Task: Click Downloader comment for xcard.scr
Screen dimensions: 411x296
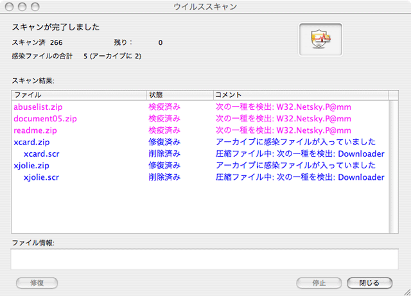Action: pyautogui.click(x=300, y=154)
